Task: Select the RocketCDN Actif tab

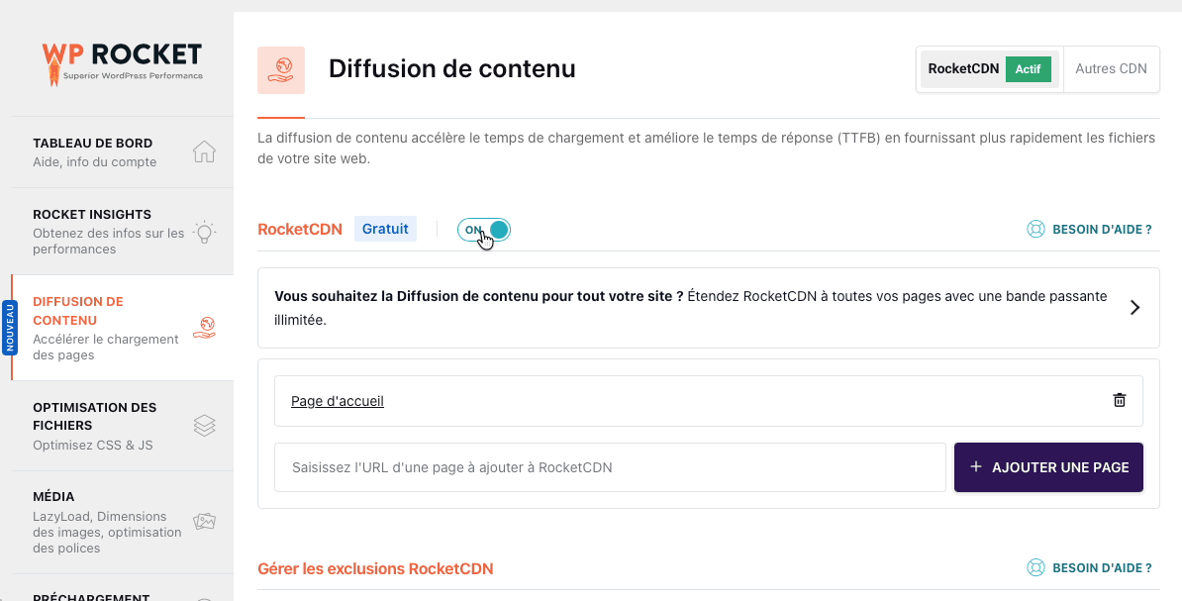Action: [990, 69]
